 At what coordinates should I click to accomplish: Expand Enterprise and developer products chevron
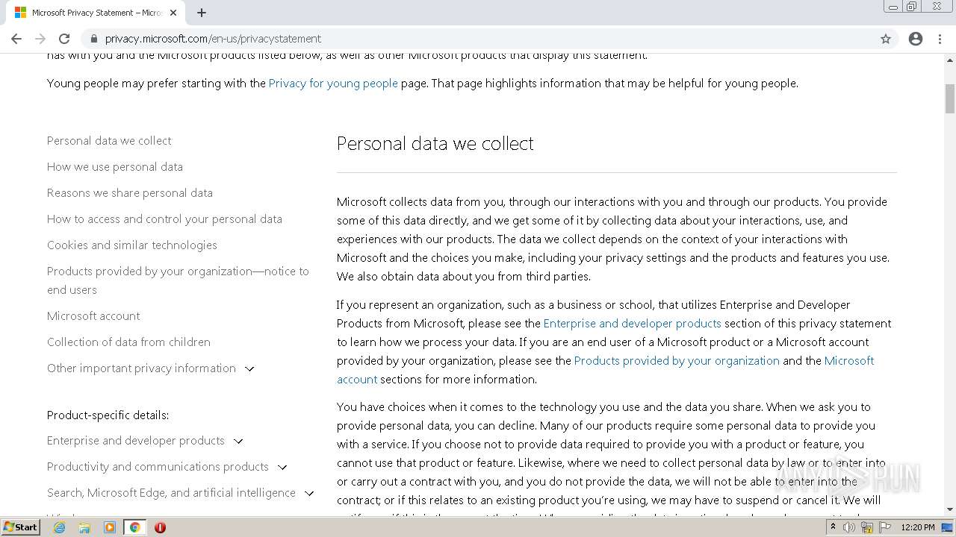[x=238, y=441]
